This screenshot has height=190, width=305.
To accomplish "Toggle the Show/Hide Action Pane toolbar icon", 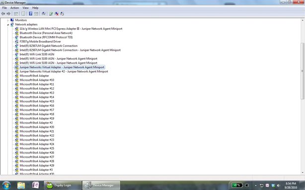I will pyautogui.click(x=36, y=14).
